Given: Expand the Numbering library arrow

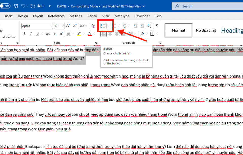Looking at the screenshot, I should (x=118, y=26).
